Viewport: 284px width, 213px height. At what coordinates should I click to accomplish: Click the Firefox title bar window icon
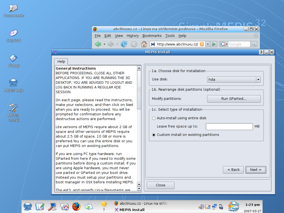[95, 29]
